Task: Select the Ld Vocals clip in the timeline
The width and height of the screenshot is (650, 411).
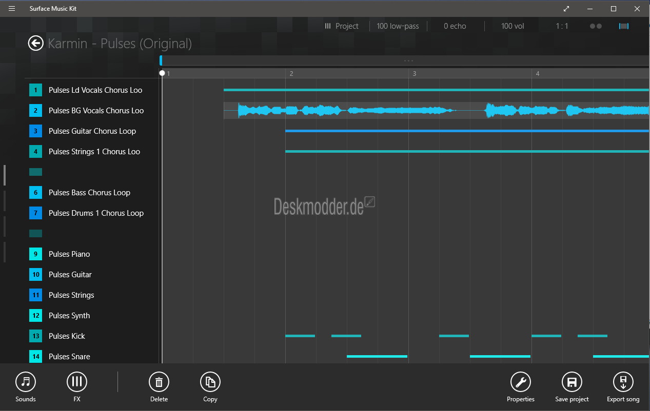Action: point(437,90)
